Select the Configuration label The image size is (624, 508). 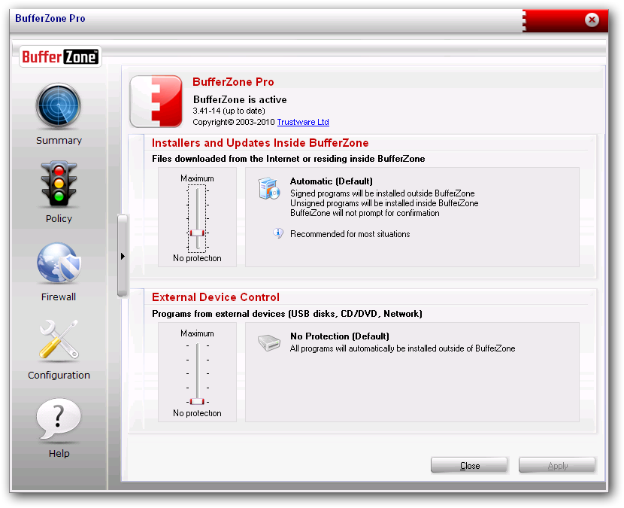coord(59,375)
